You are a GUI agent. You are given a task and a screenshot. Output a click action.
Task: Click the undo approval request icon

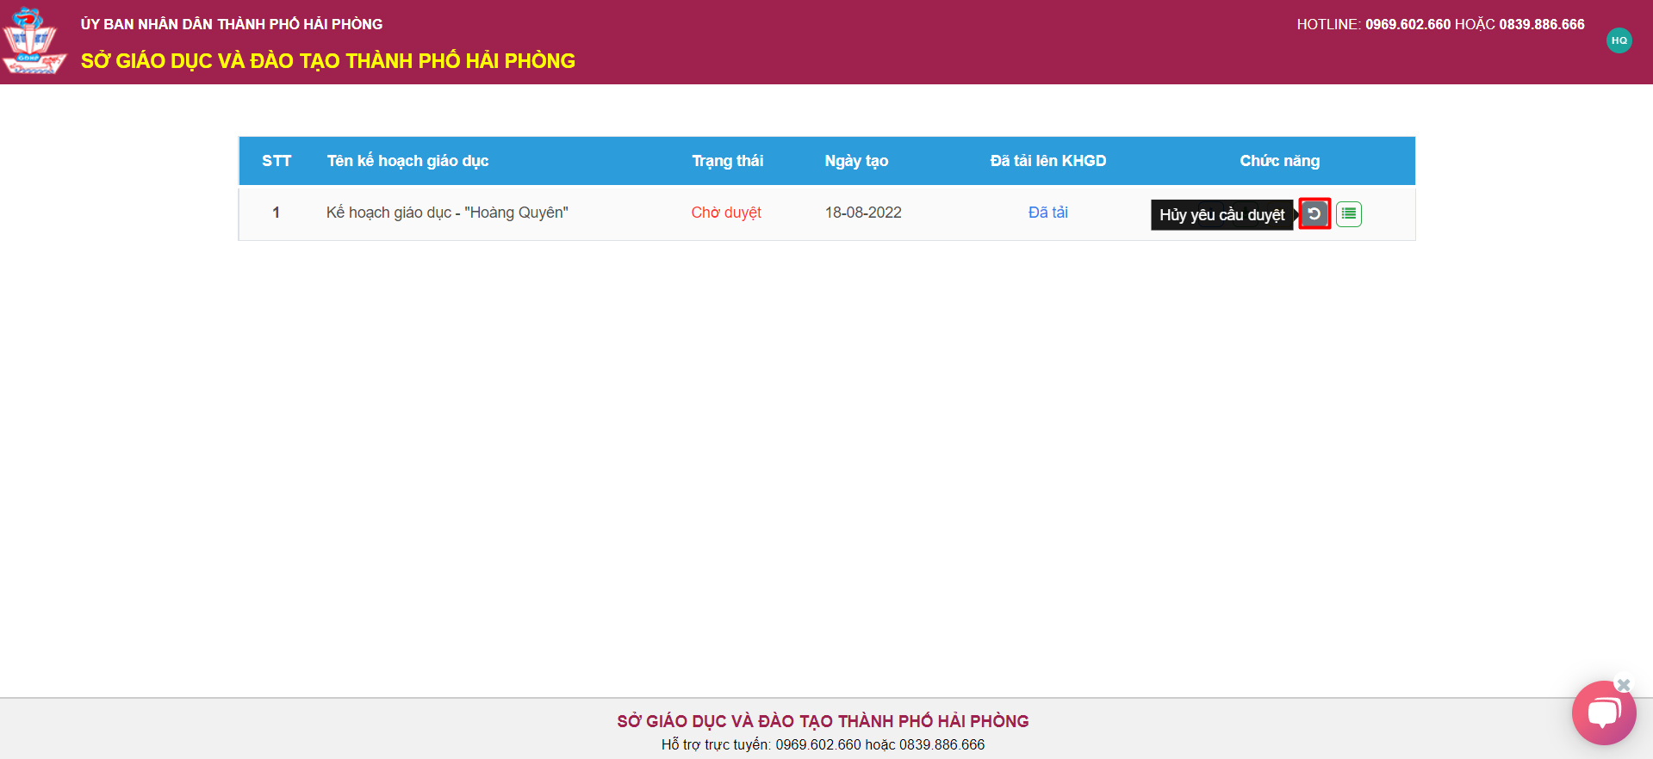pyautogui.click(x=1314, y=213)
